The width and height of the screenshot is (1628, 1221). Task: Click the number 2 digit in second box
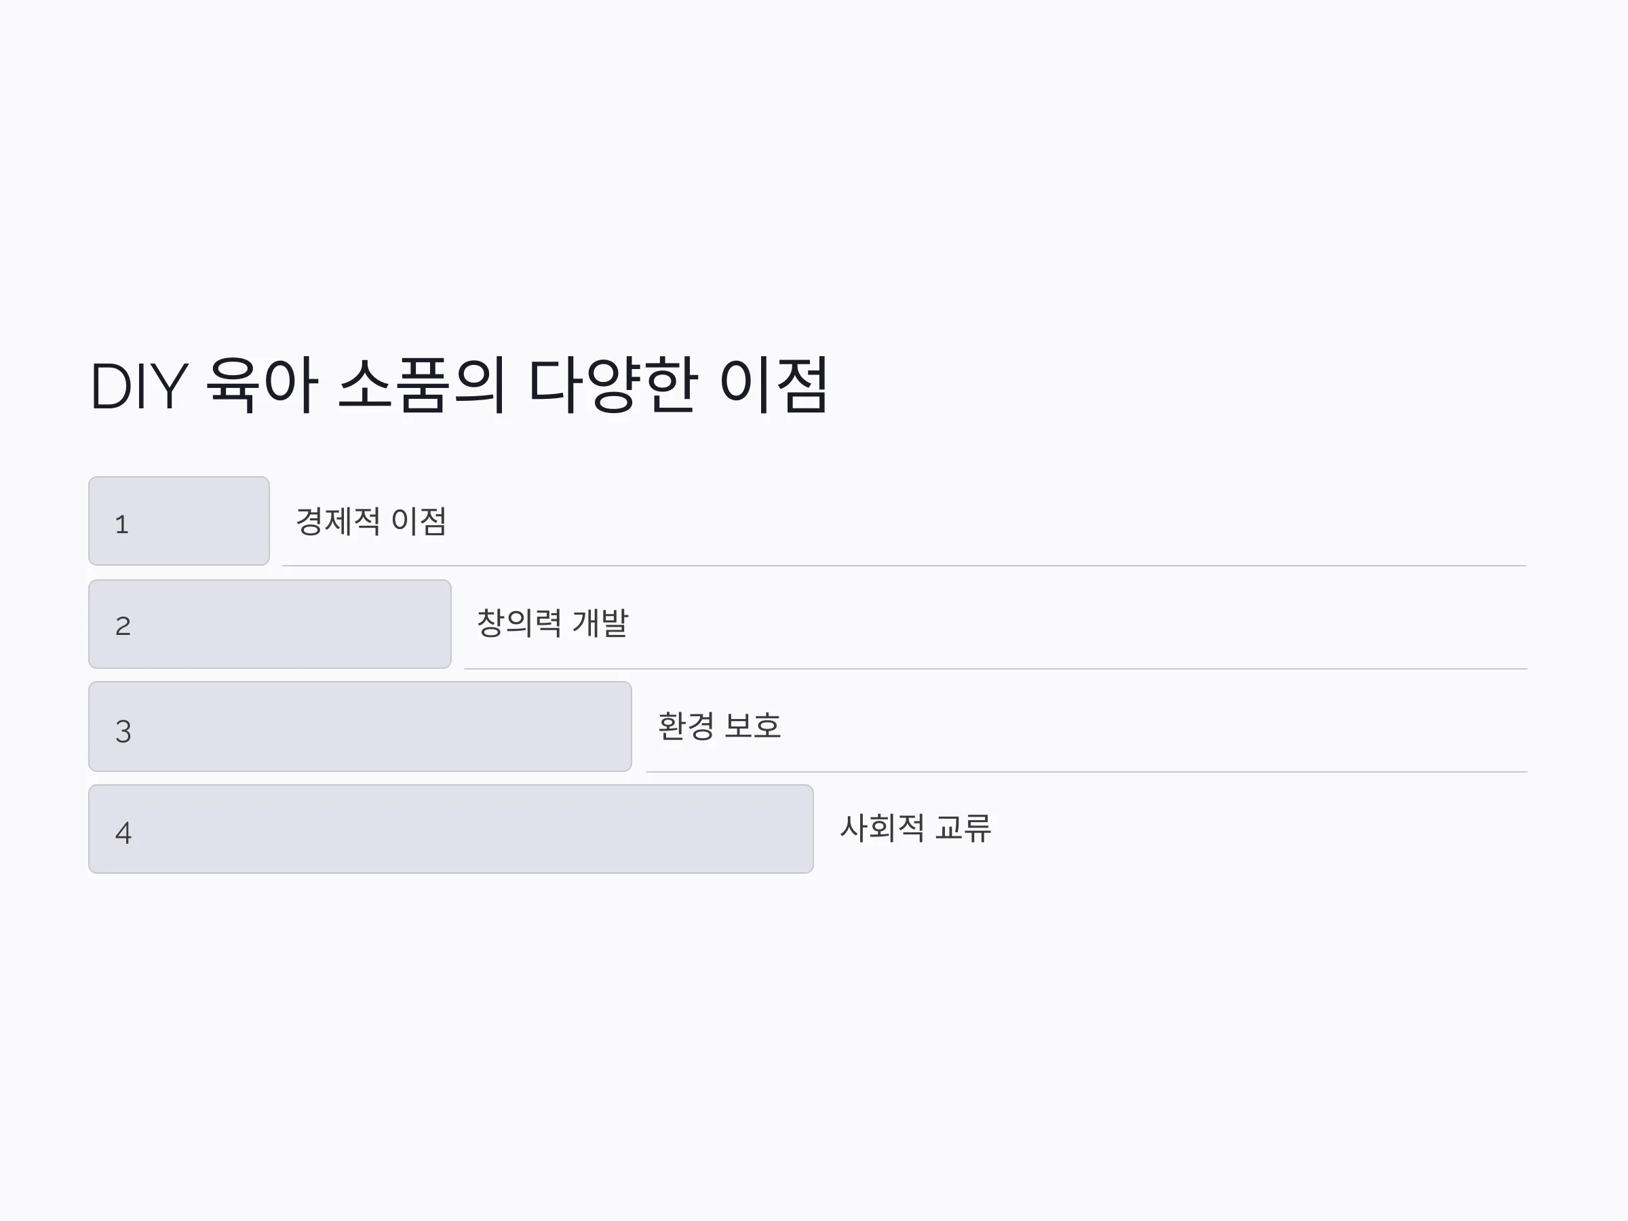tap(123, 626)
